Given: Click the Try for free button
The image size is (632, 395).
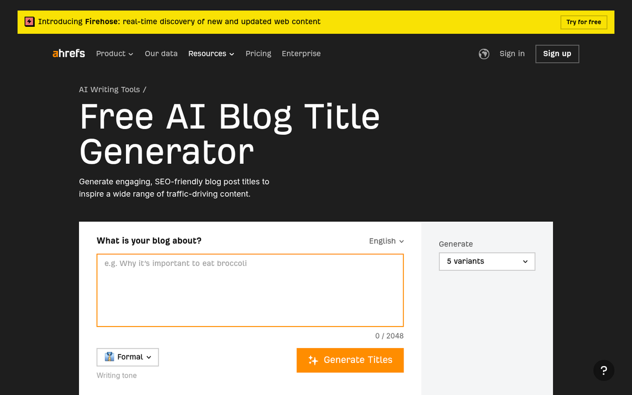Looking at the screenshot, I should click(584, 22).
